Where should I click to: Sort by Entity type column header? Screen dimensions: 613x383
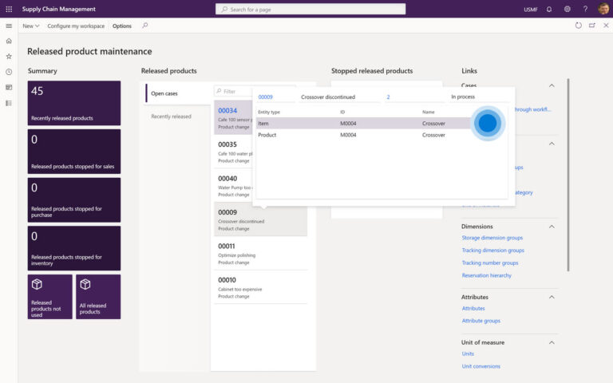point(269,112)
